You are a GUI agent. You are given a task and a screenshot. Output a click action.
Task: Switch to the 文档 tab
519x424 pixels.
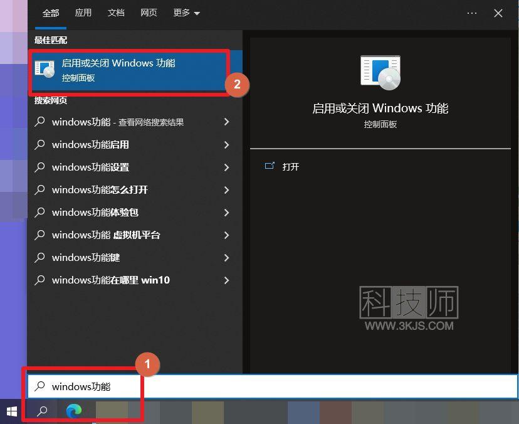[116, 13]
